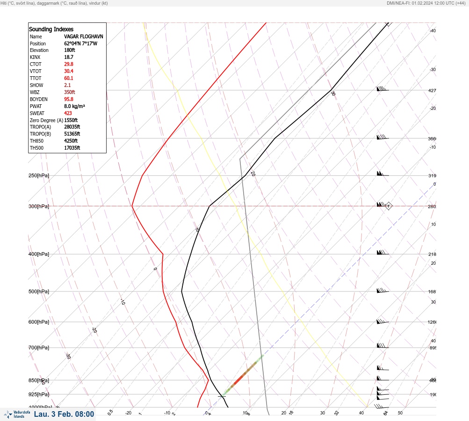
Task: Click the wind barb at the 400hPa level
Action: (x=382, y=253)
